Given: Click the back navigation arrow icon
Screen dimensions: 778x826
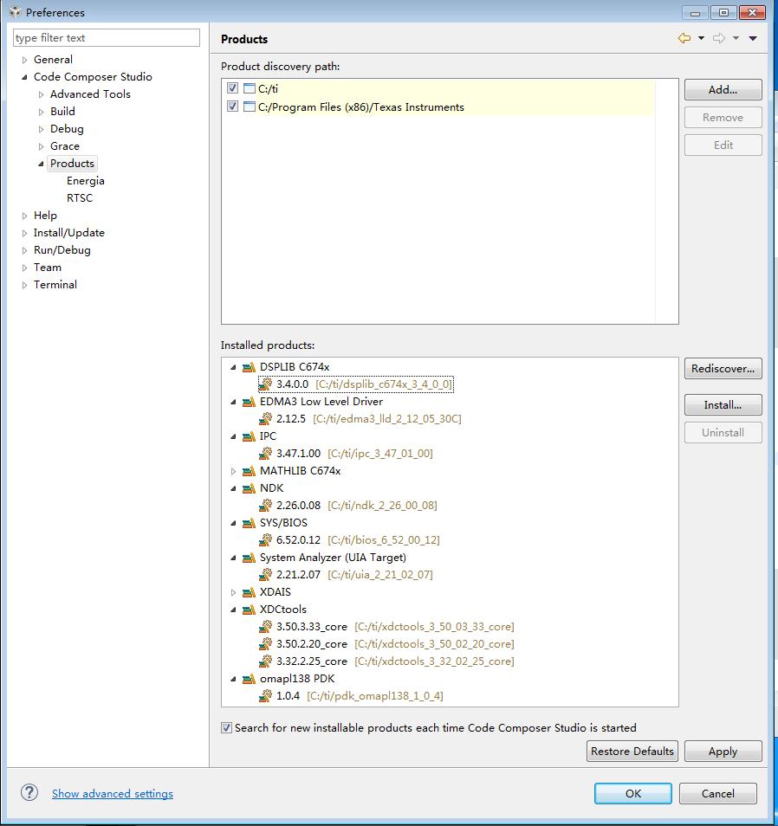Looking at the screenshot, I should (x=684, y=38).
